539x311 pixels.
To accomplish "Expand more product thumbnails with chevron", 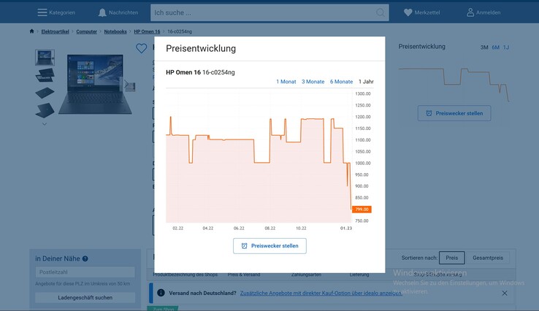I will pyautogui.click(x=45, y=123).
